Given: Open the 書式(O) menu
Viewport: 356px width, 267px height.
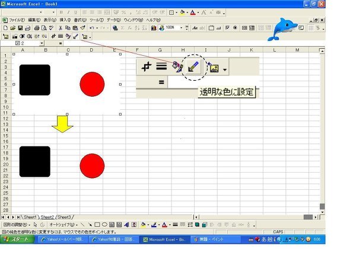Looking at the screenshot, I should tap(80, 20).
